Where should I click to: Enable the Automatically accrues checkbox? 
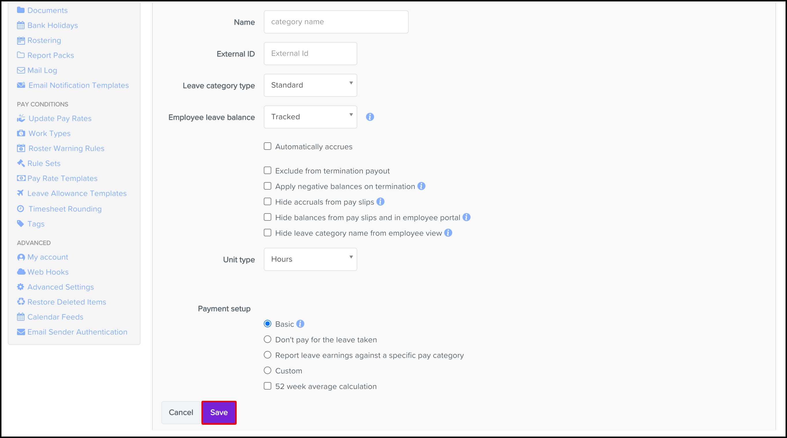[x=267, y=146]
